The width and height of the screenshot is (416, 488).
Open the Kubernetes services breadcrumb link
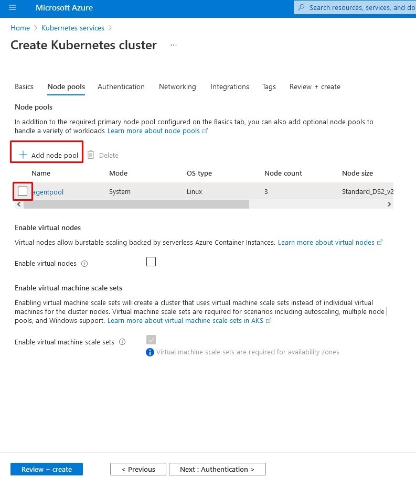(x=72, y=28)
